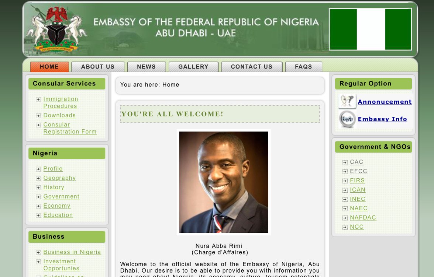Click the Announcement megaphone icon
The image size is (434, 277).
click(x=347, y=101)
